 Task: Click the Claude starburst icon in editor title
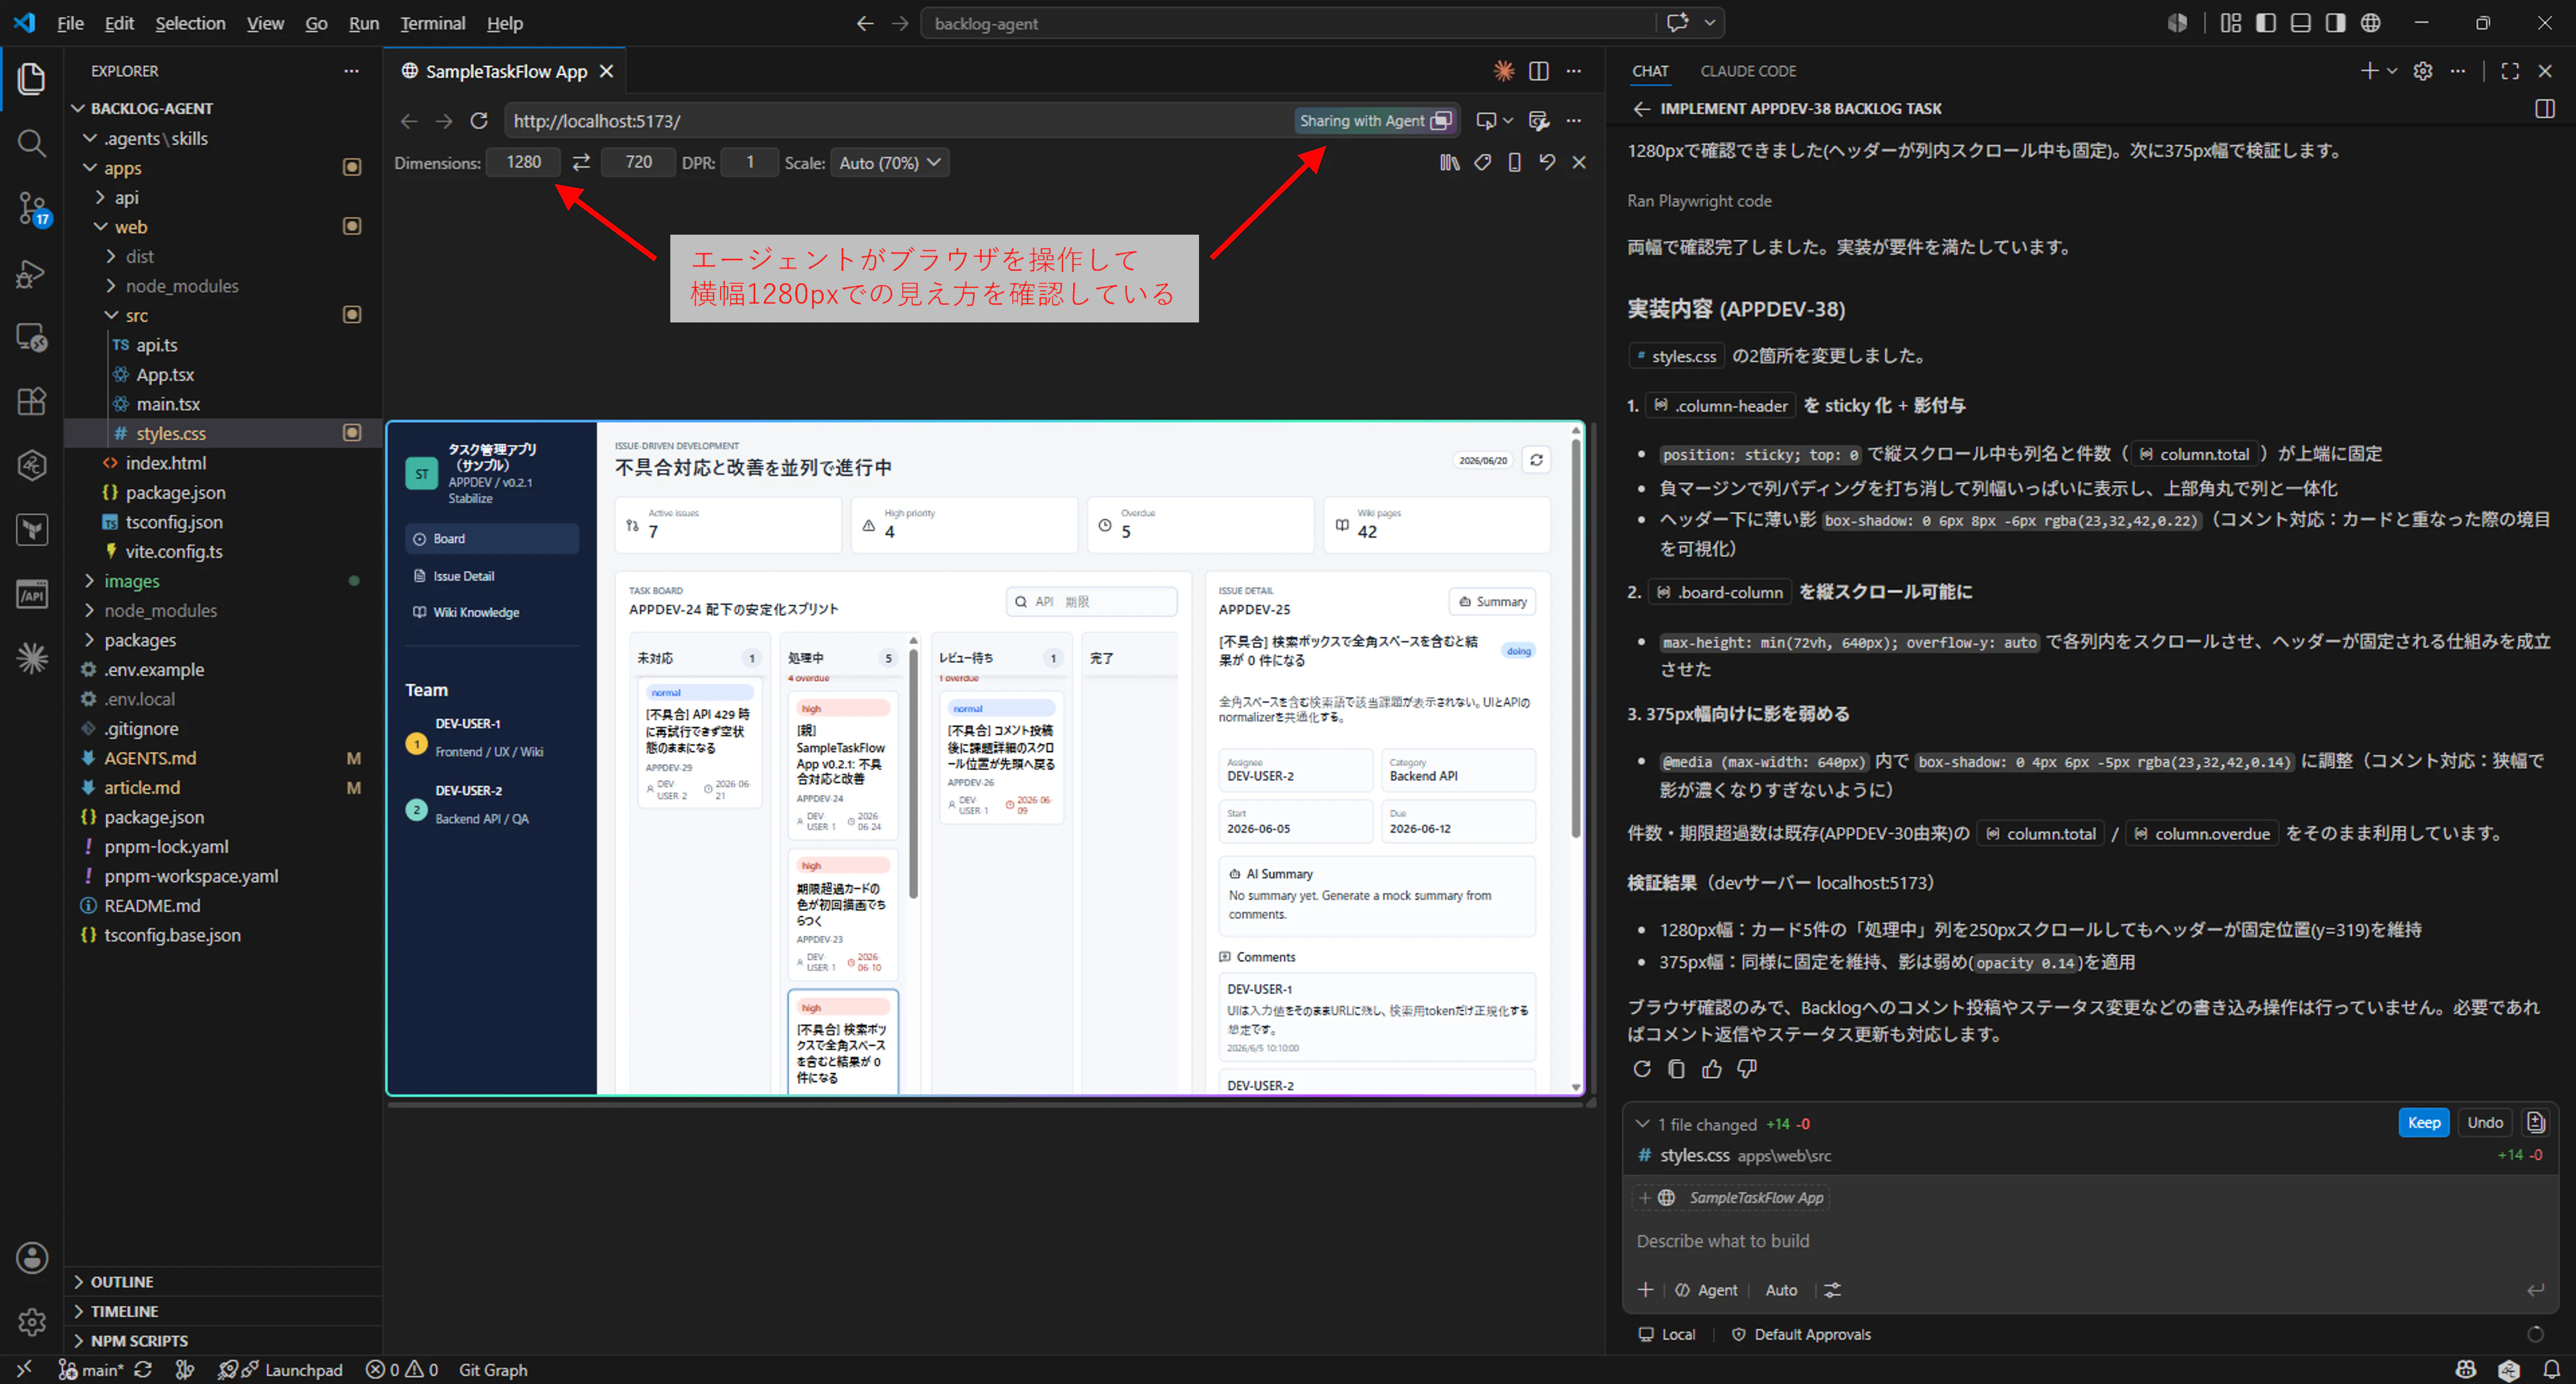pos(1503,71)
